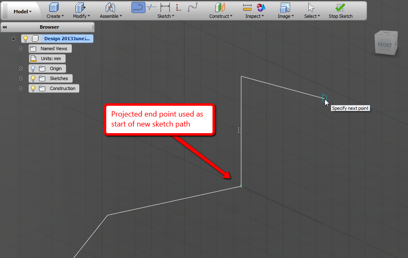Select the Units: mm item
408x258 pixels.
click(51, 58)
